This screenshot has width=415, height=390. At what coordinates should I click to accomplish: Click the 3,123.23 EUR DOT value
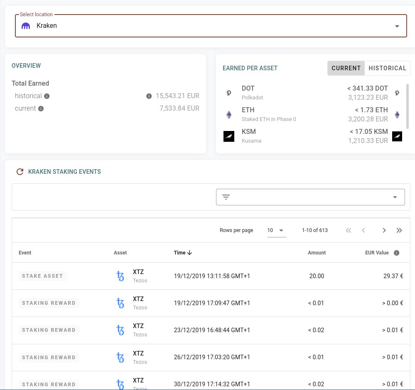click(x=368, y=97)
